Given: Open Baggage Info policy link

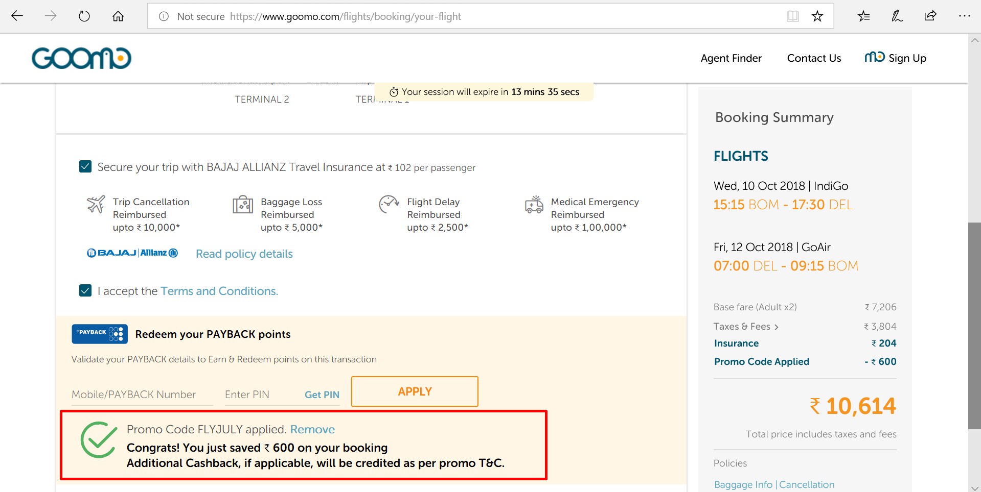Looking at the screenshot, I should [x=743, y=484].
